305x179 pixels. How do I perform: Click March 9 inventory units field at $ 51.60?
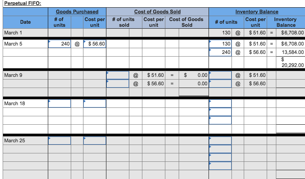pos(220,75)
